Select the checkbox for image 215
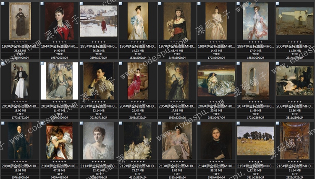The width and height of the screenshot is (315, 179). click(238, 123)
